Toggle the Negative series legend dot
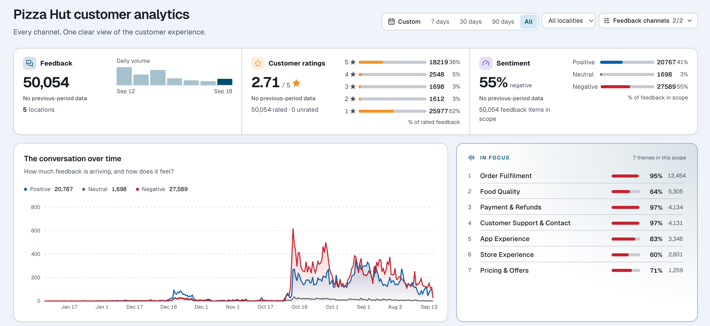The image size is (710, 326). coord(137,189)
